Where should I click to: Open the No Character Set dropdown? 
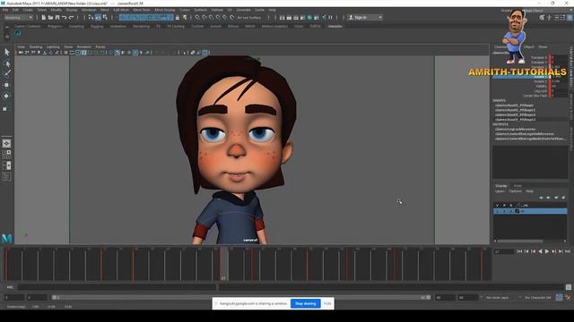pos(538,298)
